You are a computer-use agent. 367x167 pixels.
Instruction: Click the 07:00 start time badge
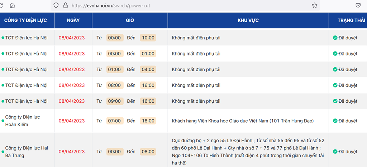coord(114,121)
